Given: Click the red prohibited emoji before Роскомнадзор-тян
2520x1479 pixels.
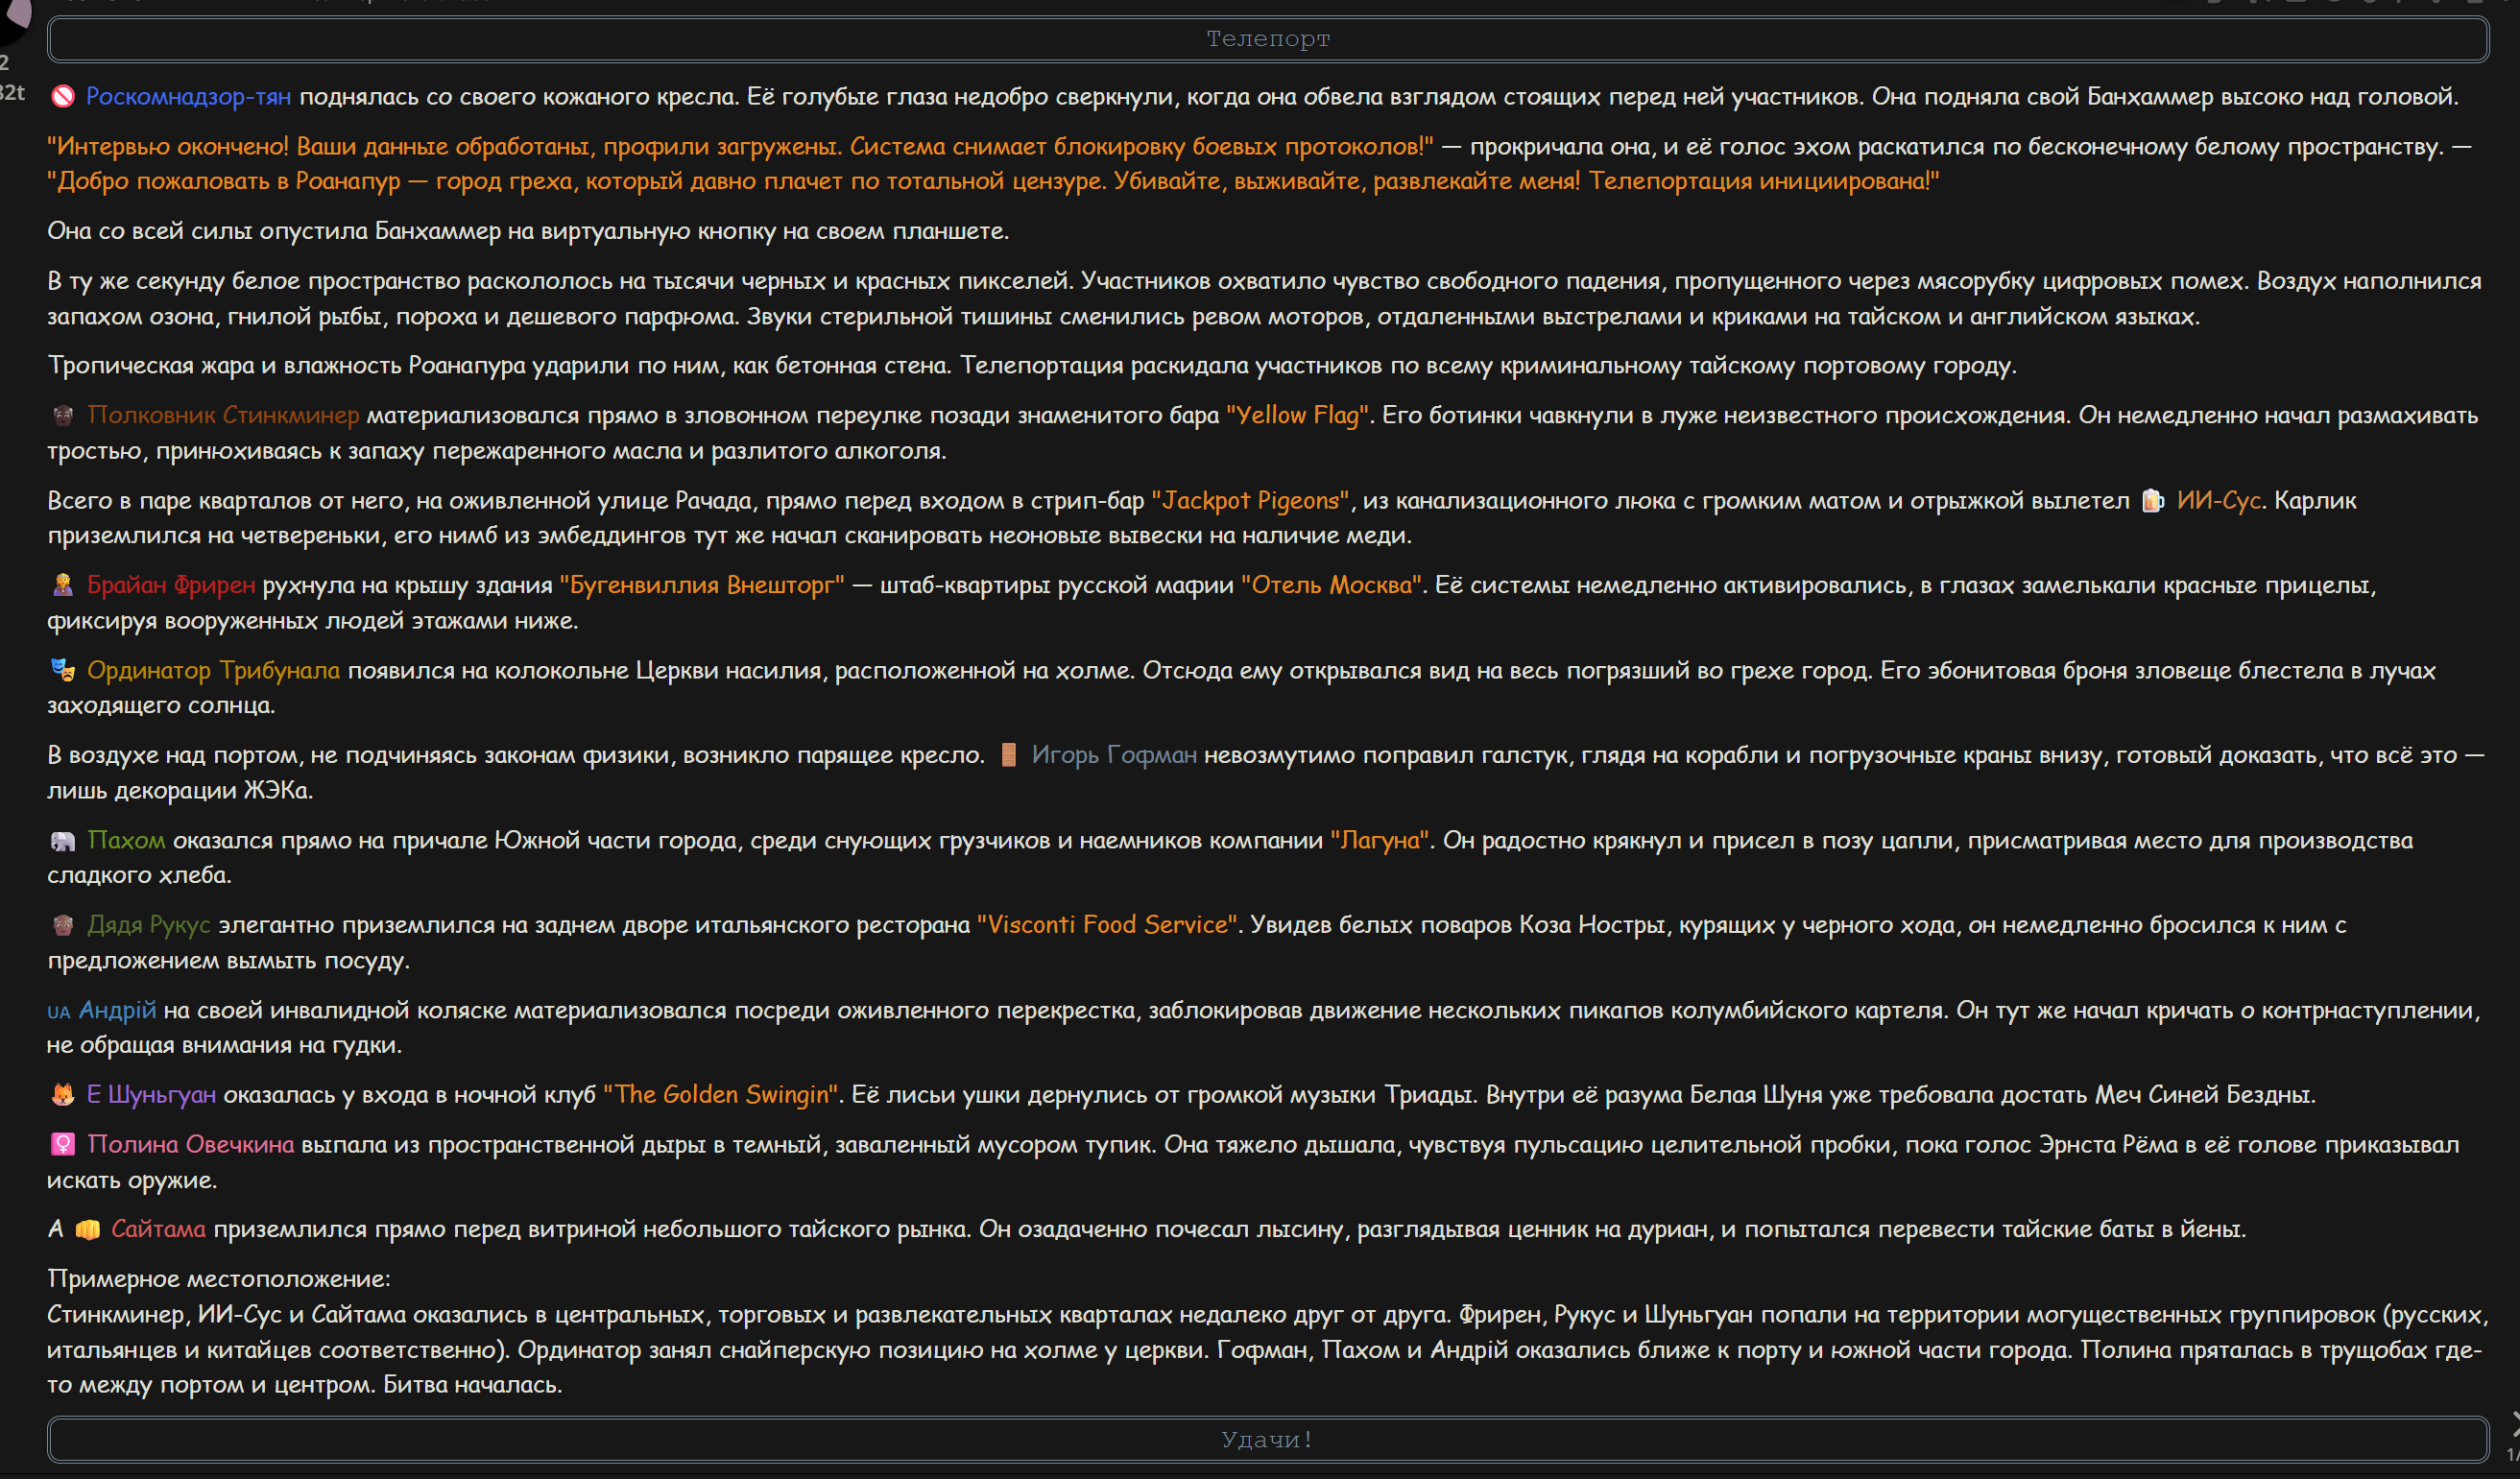Looking at the screenshot, I should 63,97.
